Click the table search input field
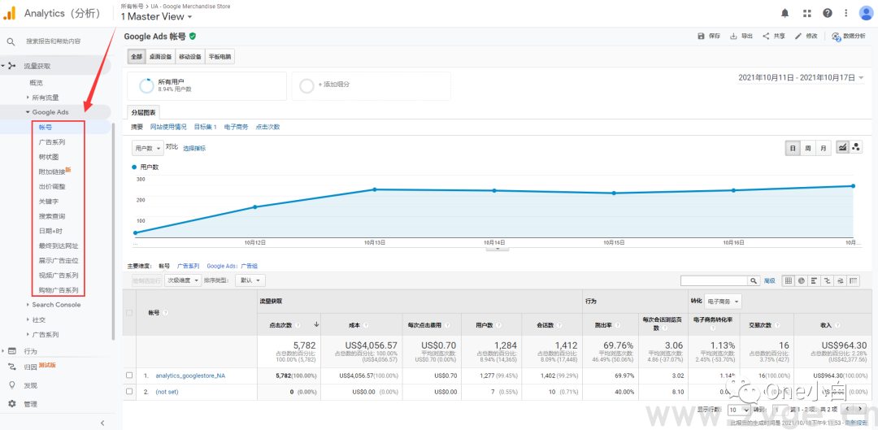 (715, 280)
